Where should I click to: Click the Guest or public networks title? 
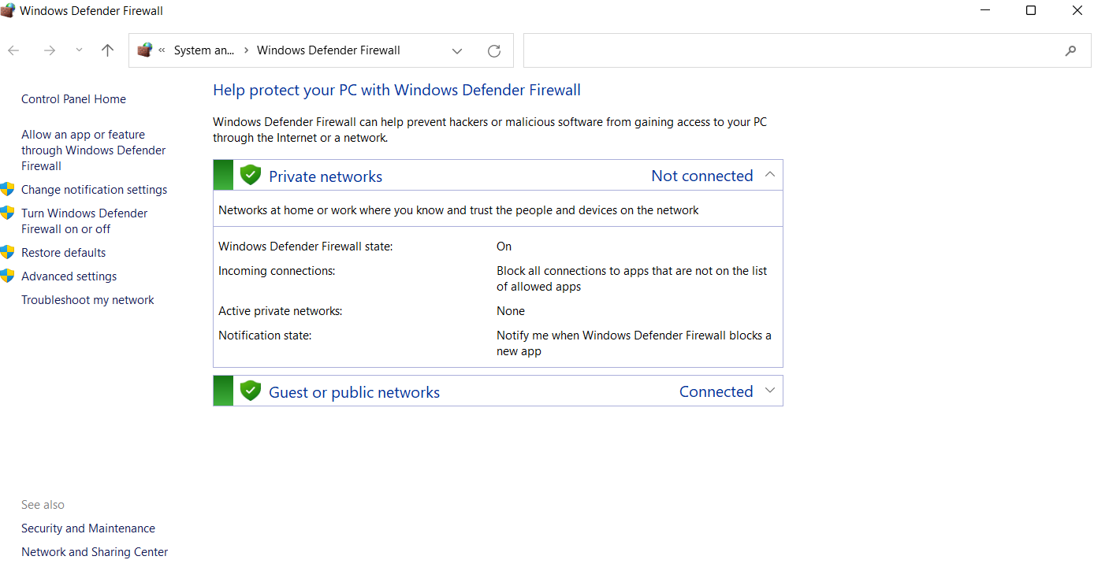point(355,392)
